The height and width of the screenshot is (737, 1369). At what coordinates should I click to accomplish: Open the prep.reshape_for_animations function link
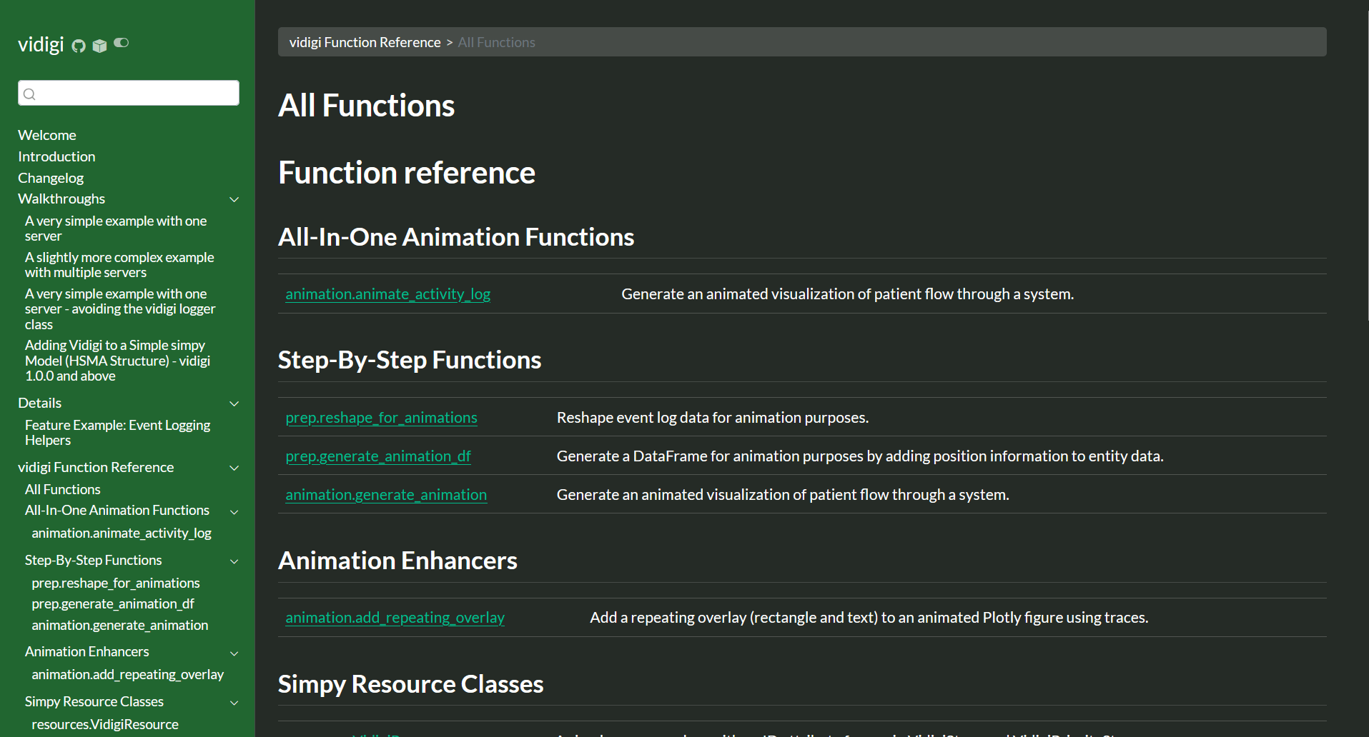click(381, 417)
